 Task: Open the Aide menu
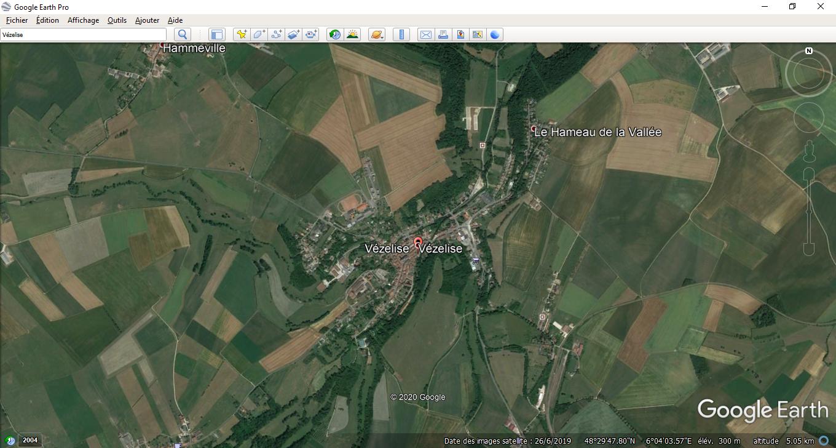175,20
